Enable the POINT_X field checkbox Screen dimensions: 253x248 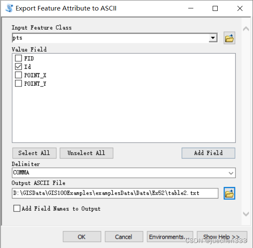(18, 75)
